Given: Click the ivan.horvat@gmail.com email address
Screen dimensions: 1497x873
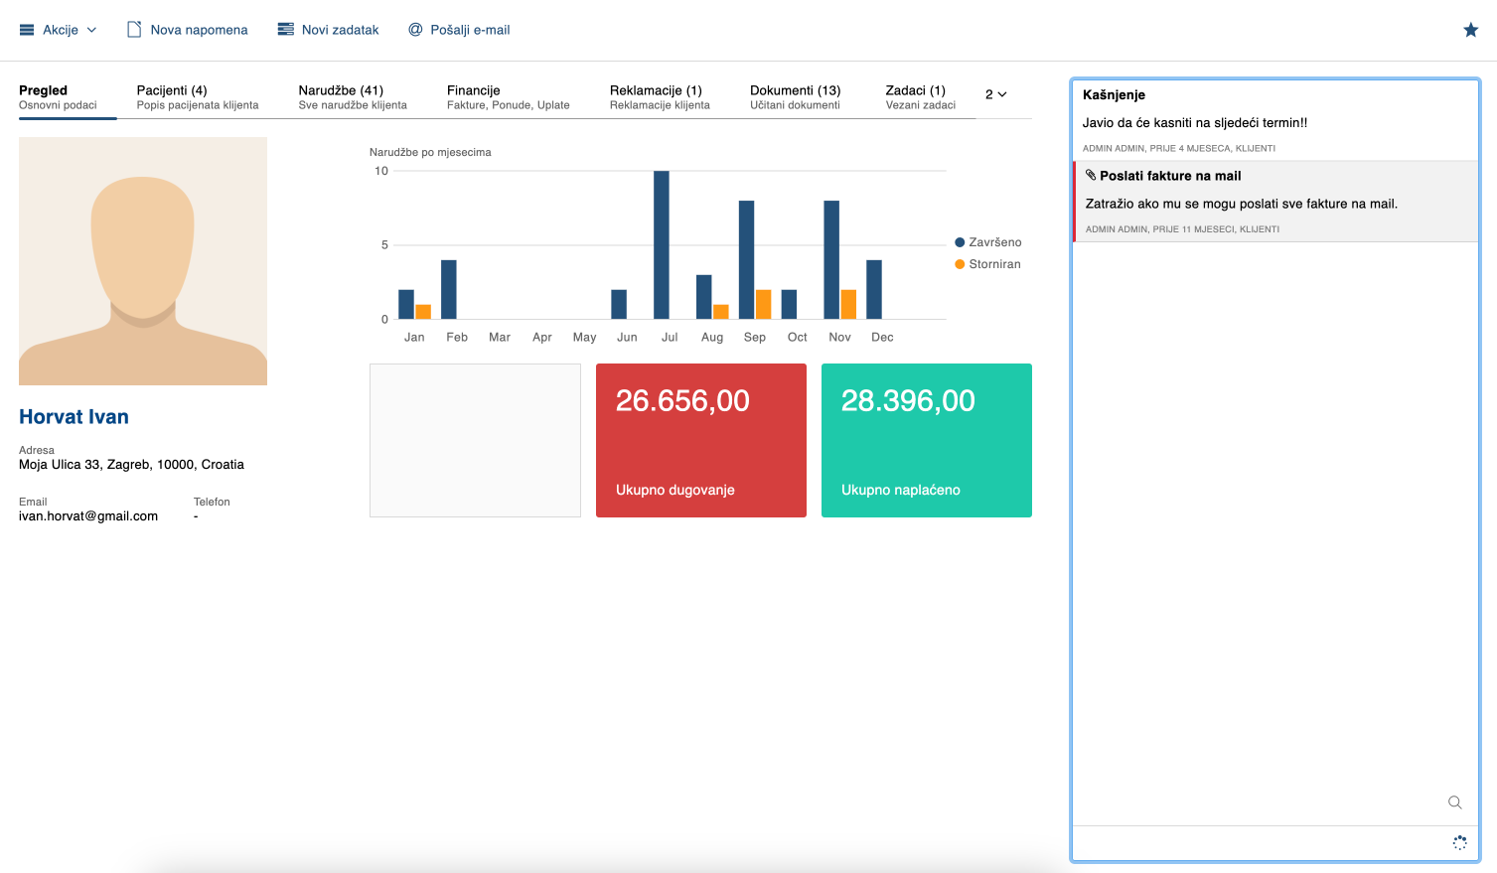Looking at the screenshot, I should coord(88,516).
